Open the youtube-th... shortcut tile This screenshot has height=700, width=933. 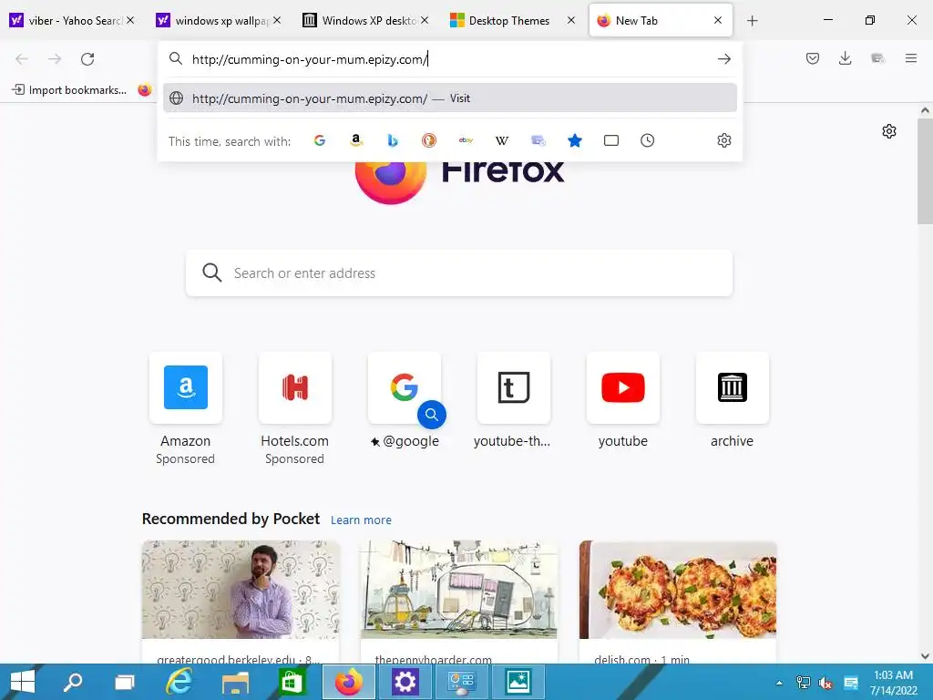tap(514, 387)
